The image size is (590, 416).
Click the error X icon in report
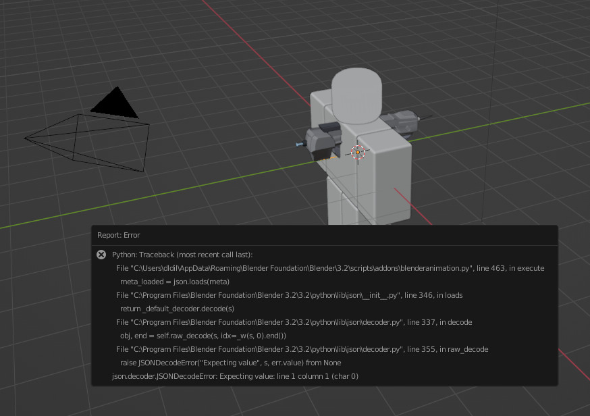point(101,255)
